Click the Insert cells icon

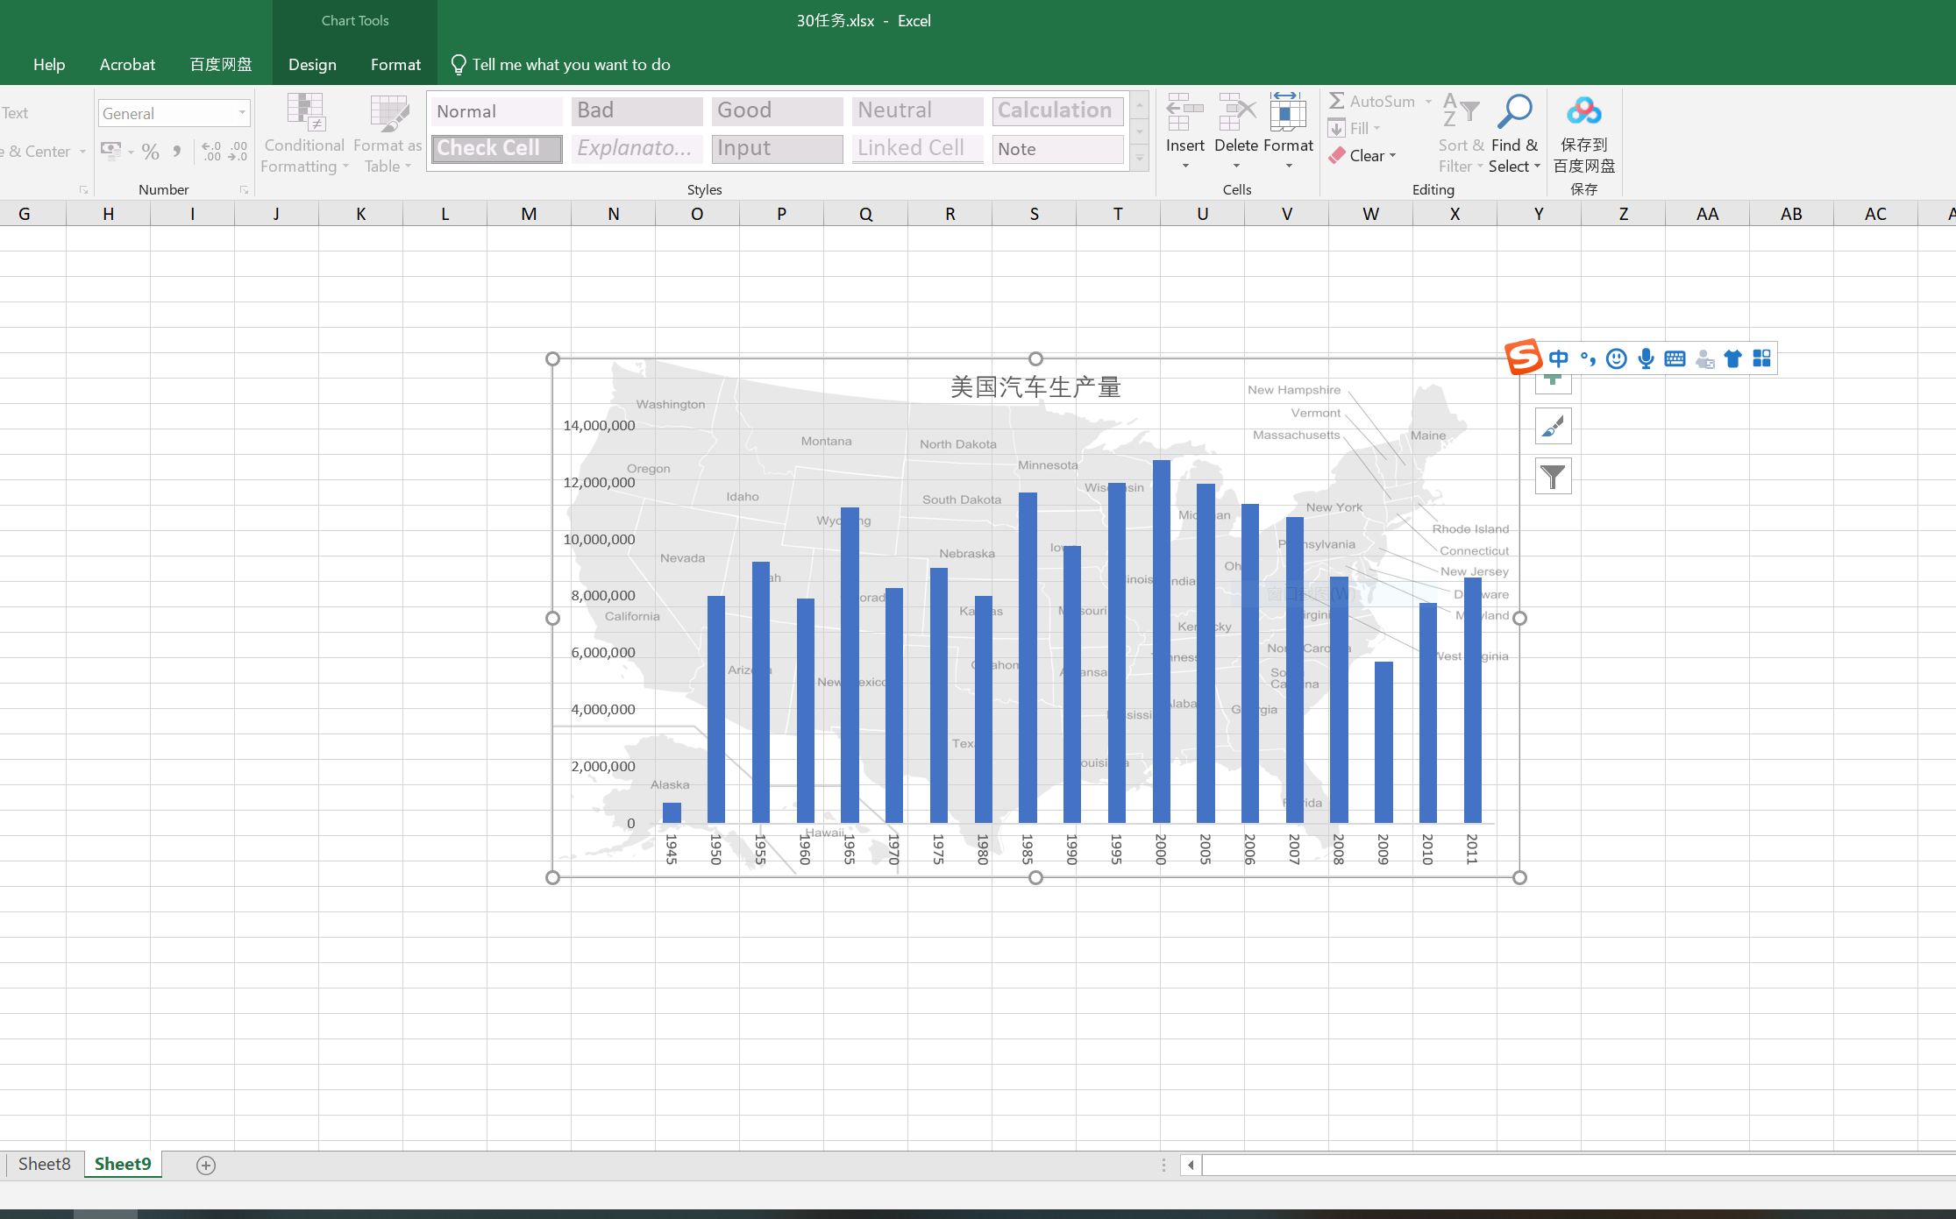click(x=1184, y=112)
